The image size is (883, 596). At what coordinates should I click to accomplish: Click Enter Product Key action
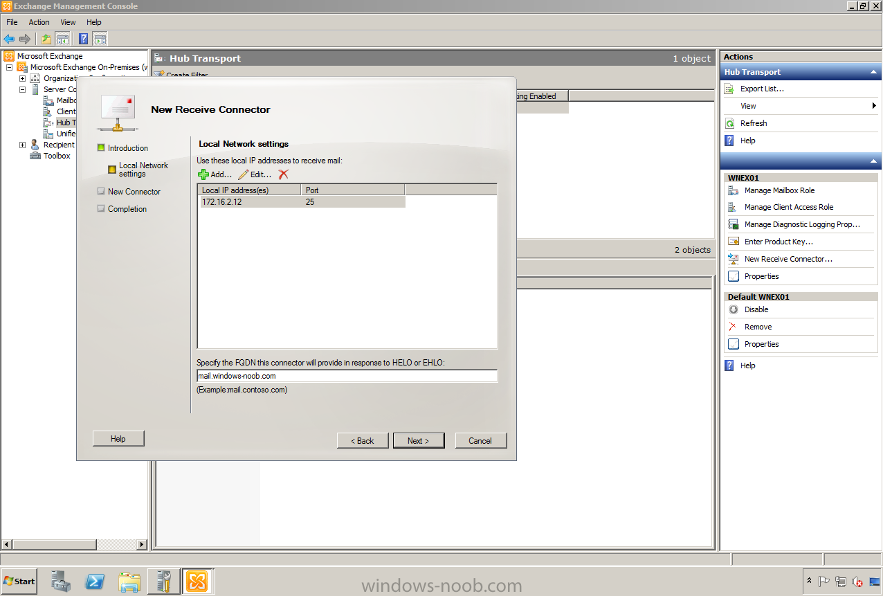pyautogui.click(x=779, y=242)
